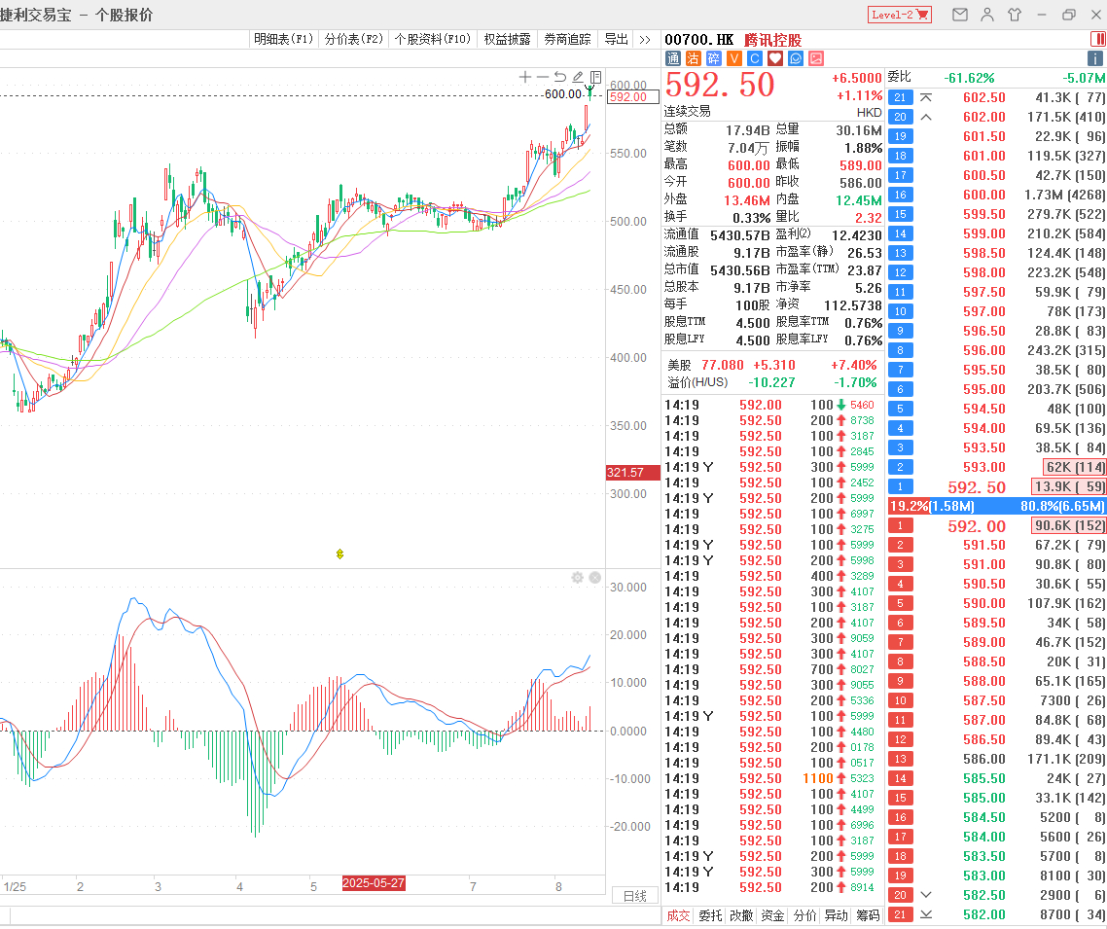Click the 导出 export button
Screen dimensions: 1107x929
[617, 40]
